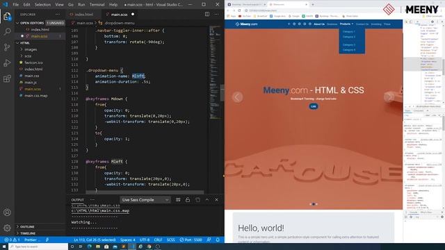Open the editor More Actions ellipsis
The height and width of the screenshot is (250, 445).
click(x=216, y=14)
